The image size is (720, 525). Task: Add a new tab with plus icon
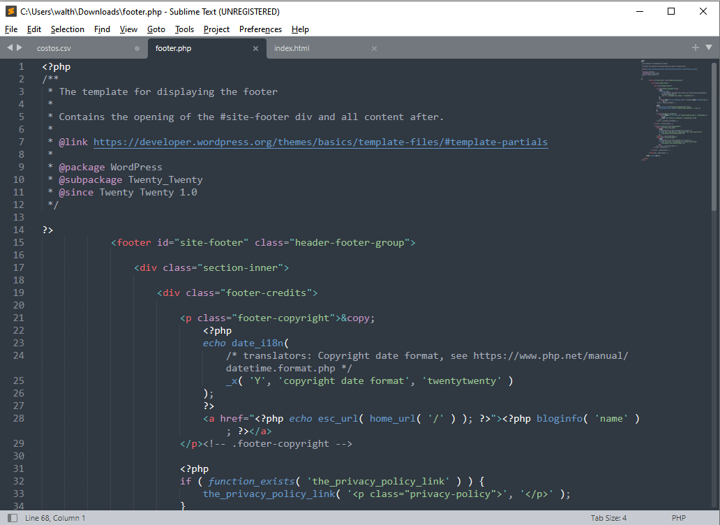point(695,47)
